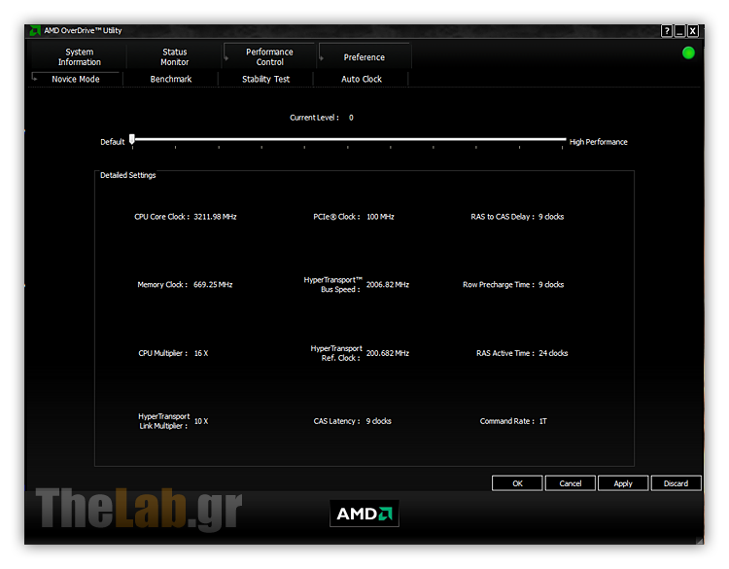Click the Current Level value 0
729x569 pixels.
(x=351, y=118)
